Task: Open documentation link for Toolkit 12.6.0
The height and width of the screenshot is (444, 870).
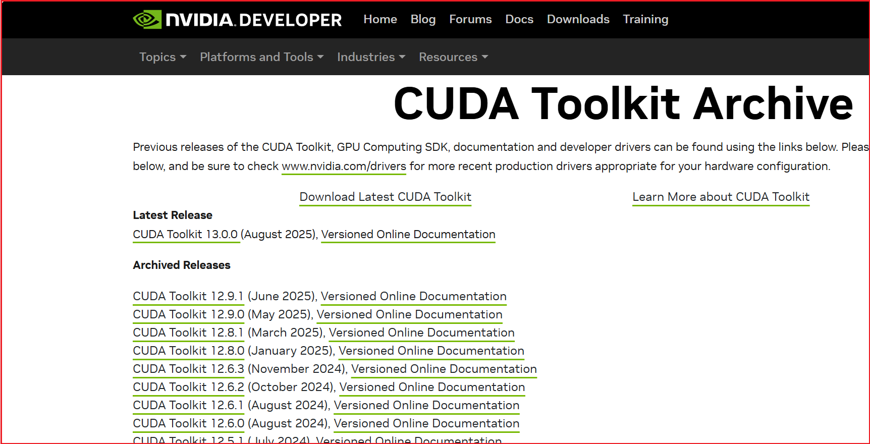Action: point(427,424)
